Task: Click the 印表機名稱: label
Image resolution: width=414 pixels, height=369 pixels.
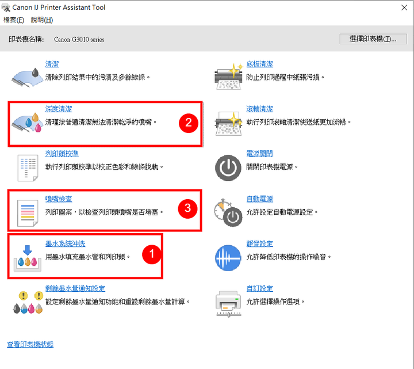Action: pyautogui.click(x=26, y=39)
